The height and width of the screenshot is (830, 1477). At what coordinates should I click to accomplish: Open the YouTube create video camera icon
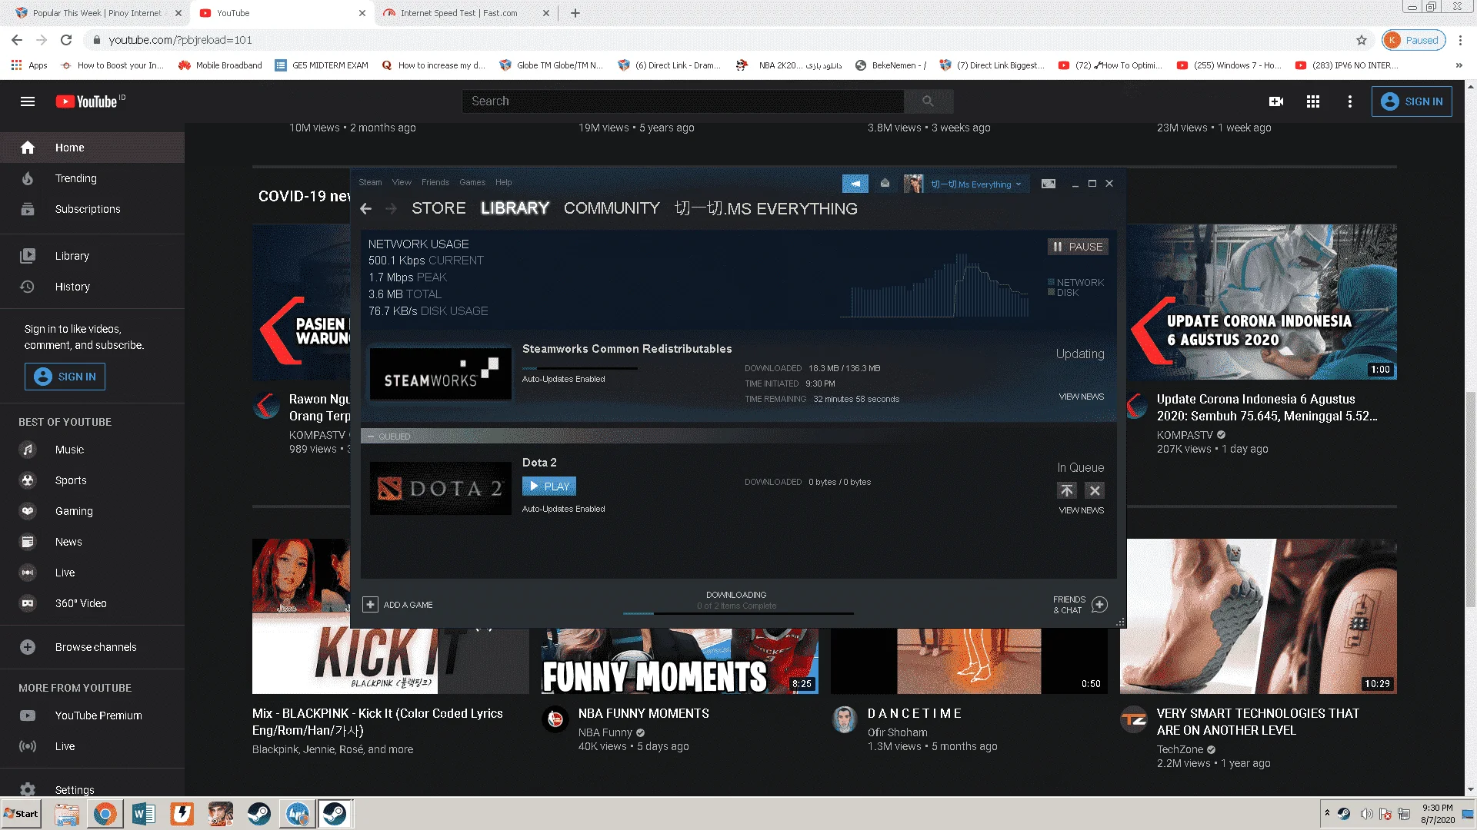pos(1276,101)
